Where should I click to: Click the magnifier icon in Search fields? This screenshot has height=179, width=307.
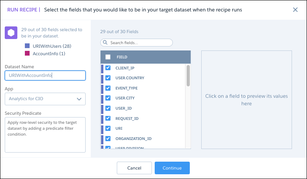105,43
